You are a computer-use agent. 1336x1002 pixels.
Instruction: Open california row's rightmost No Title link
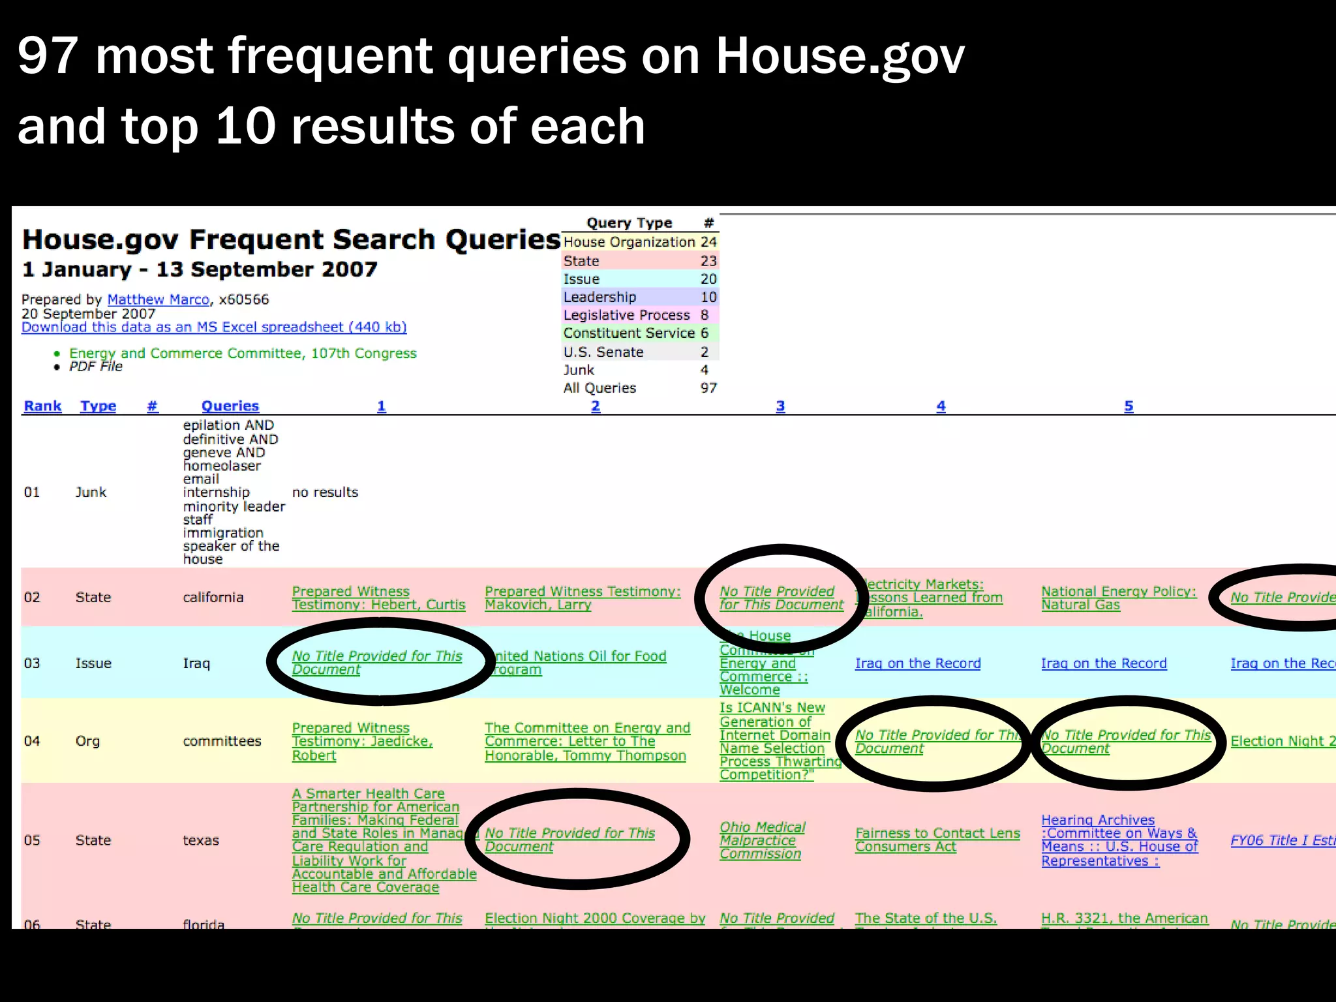(1283, 598)
